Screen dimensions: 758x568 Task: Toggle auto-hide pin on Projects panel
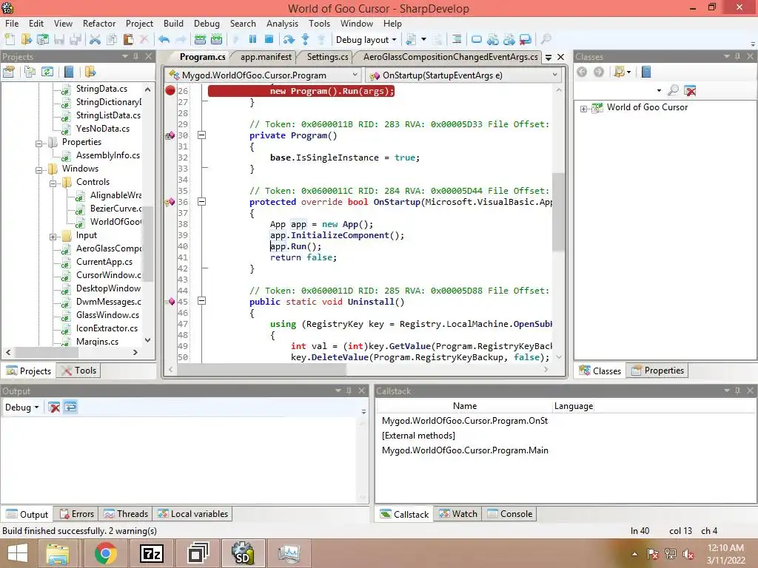click(x=136, y=56)
